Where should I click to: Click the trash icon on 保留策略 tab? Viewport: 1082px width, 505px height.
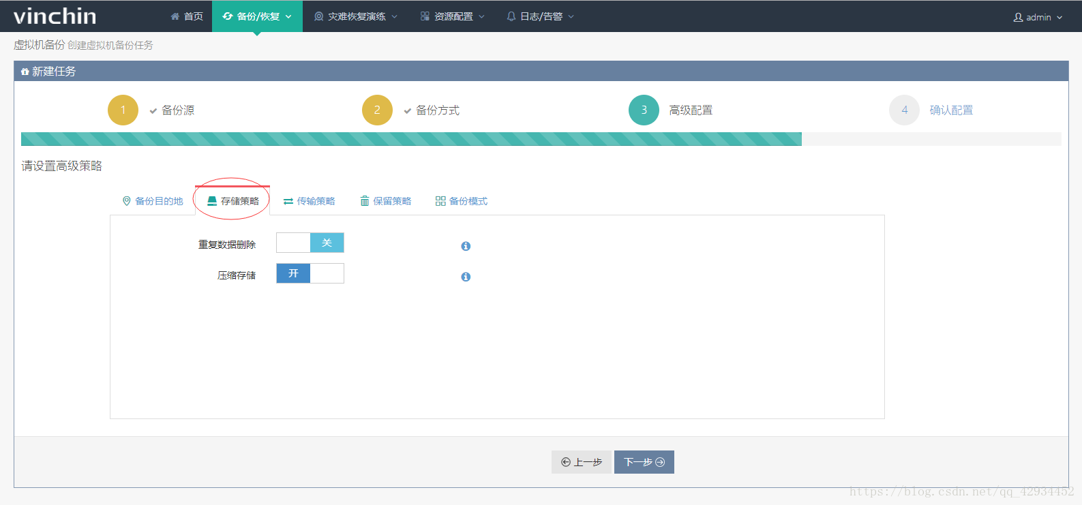tap(365, 201)
